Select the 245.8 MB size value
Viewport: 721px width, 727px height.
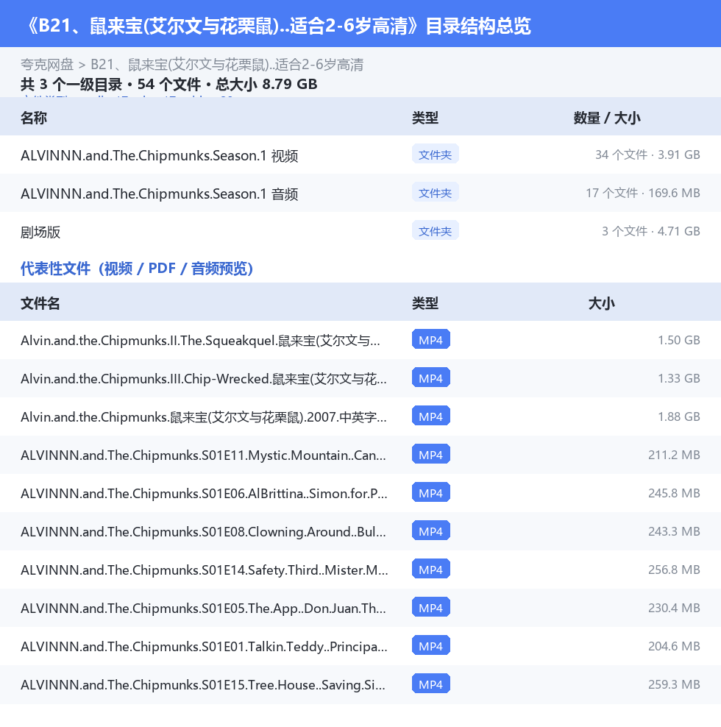pos(674,493)
